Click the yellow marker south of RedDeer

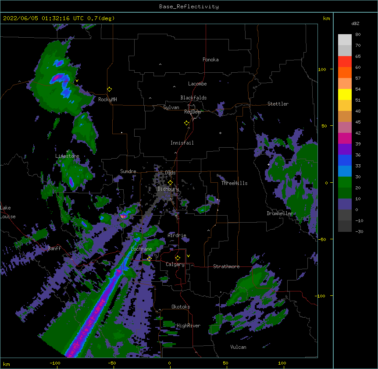tap(186, 123)
